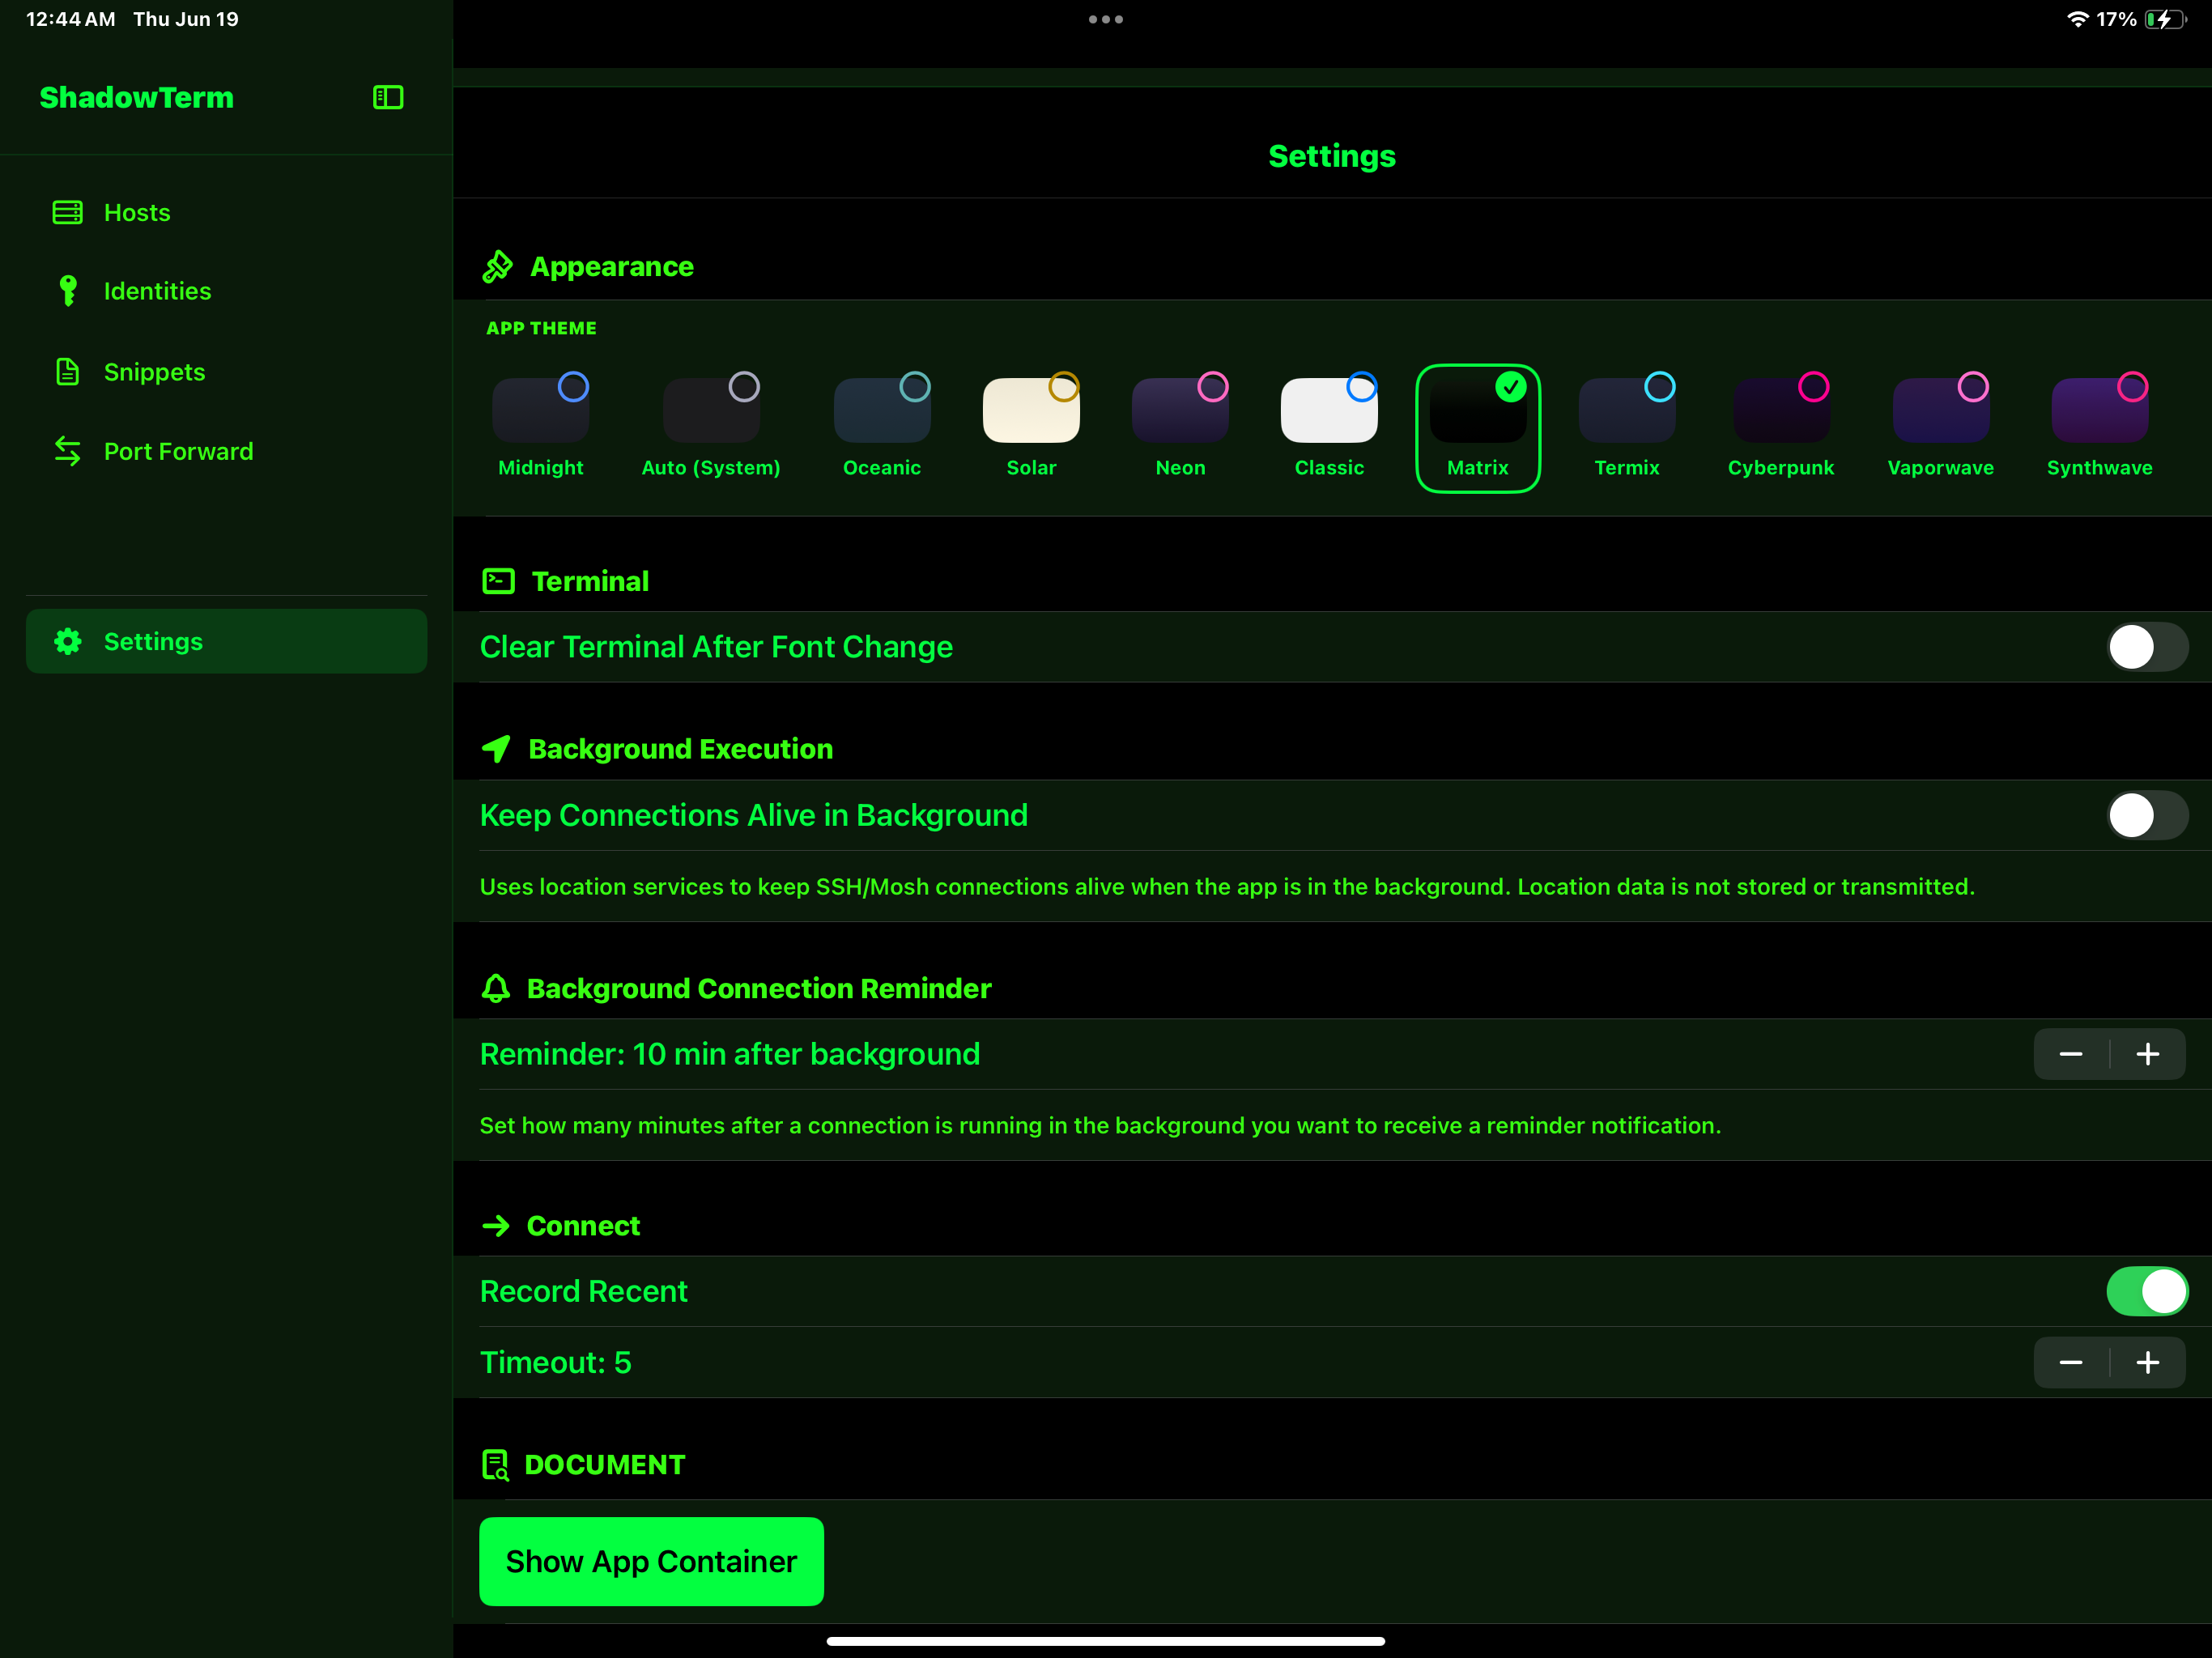Open Hosts in the sidebar

[x=227, y=213]
